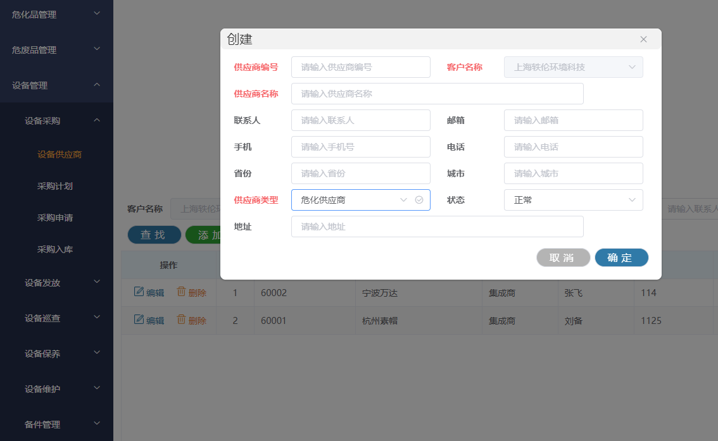Collapse the 设备管理 sidebar section
This screenshot has height=441, width=718.
[x=56, y=84]
